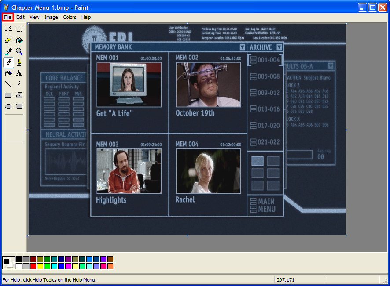
Task: Close the Paint window
Action: [383, 7]
